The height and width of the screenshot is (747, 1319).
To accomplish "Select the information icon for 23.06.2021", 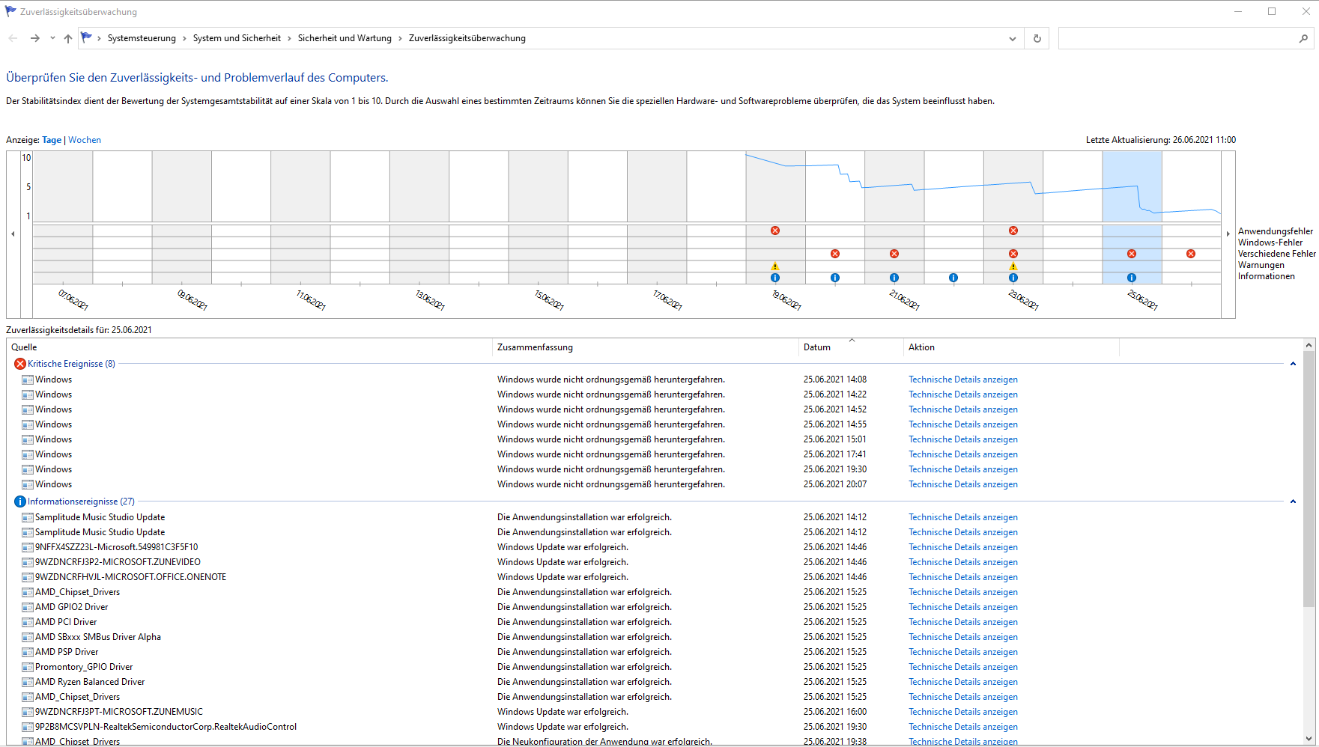I will (1013, 278).
